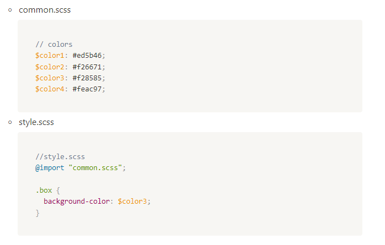Screen dimensions: 385x245
Task: Click the #f28585 hex value
Action: tap(87, 78)
